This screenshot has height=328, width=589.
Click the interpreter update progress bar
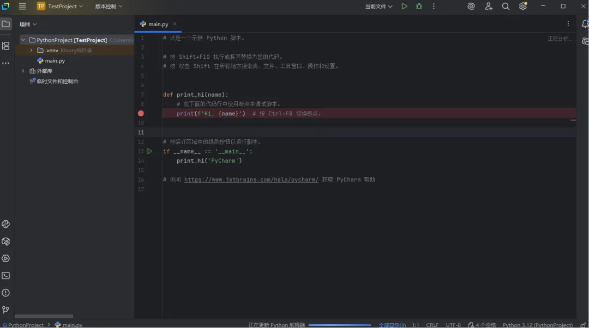(x=340, y=325)
